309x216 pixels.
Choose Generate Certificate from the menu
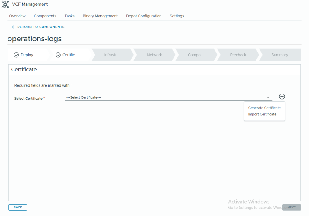click(x=264, y=108)
